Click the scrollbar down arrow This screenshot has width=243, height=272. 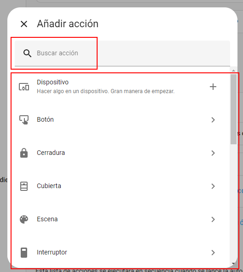pyautogui.click(x=233, y=264)
